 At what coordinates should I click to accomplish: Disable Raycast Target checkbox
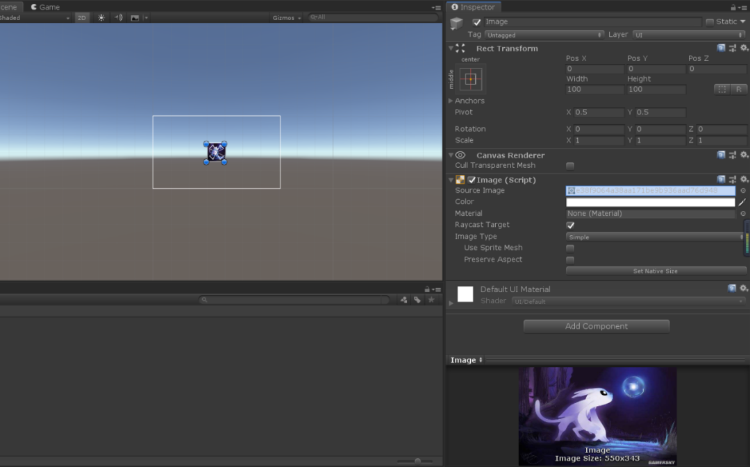click(570, 225)
